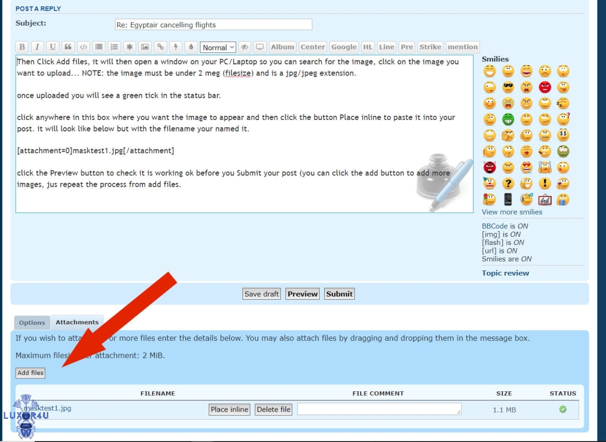Click the insert URL link icon
The width and height of the screenshot is (606, 442).
[x=160, y=47]
